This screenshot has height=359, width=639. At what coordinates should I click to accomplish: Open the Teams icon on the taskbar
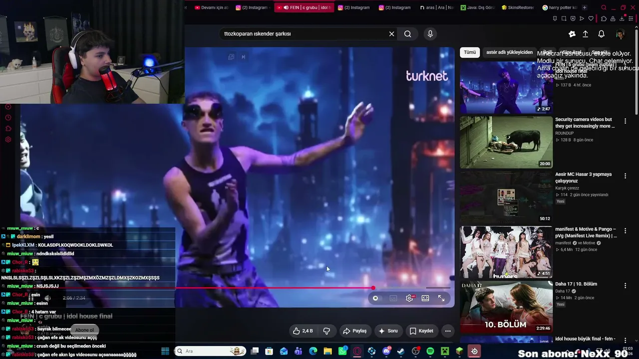(299, 352)
